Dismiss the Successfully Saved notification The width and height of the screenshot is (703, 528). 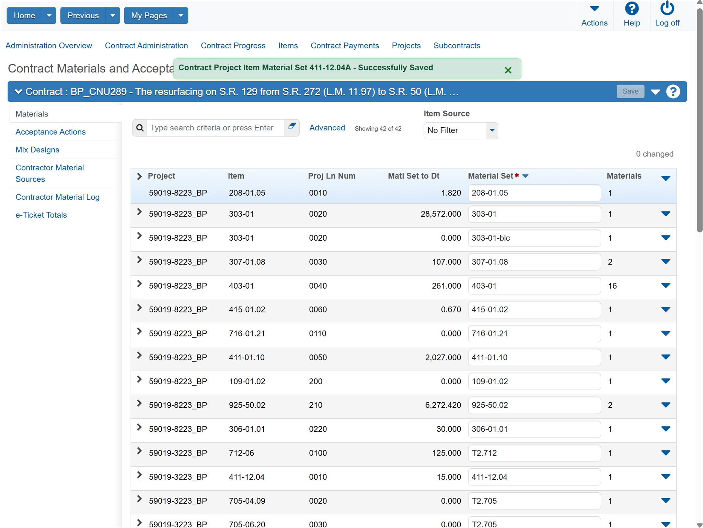point(508,70)
